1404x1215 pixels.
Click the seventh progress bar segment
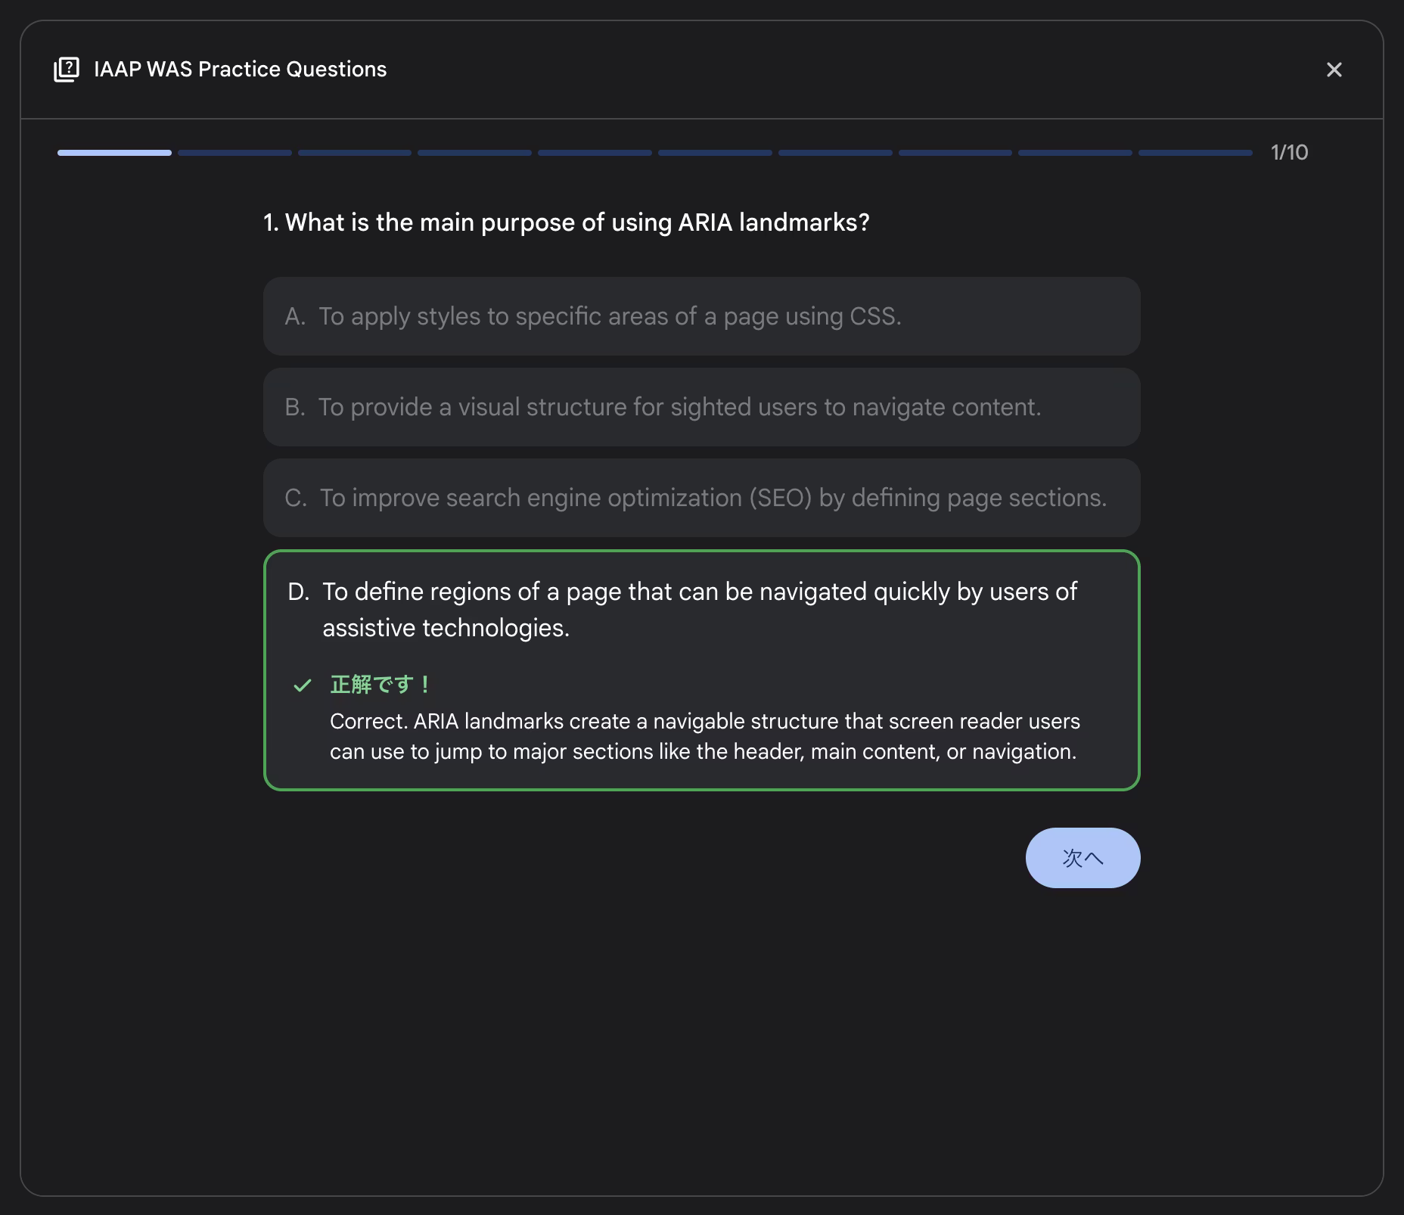[x=835, y=153]
